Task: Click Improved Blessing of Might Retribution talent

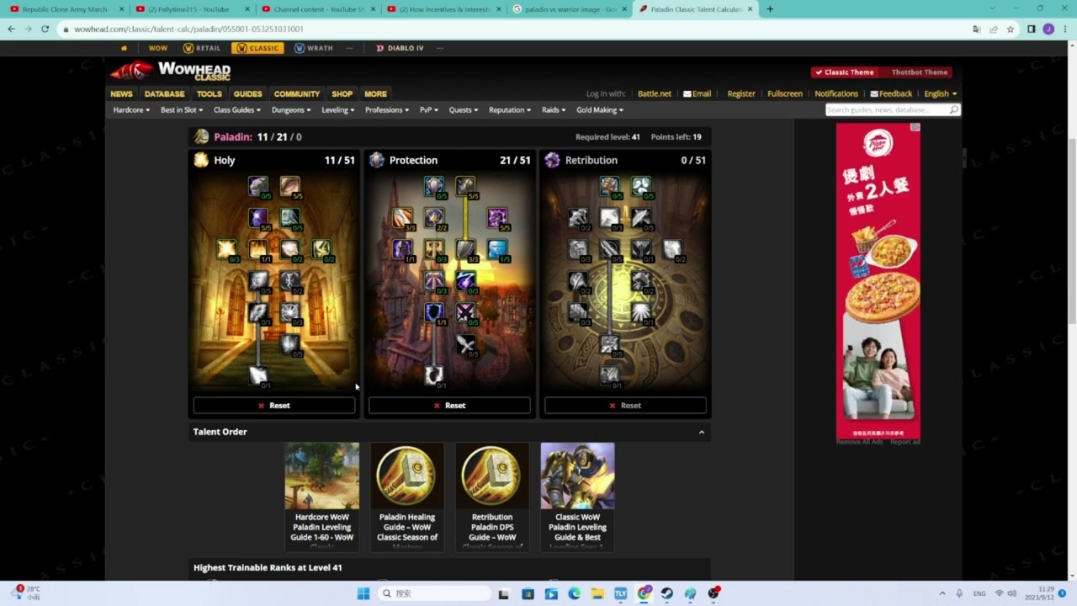Action: [x=609, y=185]
